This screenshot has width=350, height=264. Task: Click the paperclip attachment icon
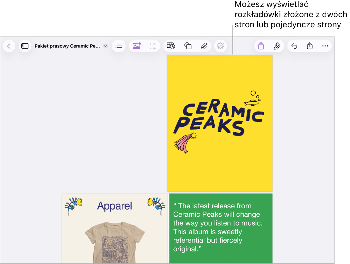tap(204, 46)
